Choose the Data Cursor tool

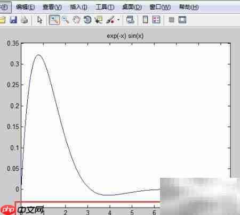point(99,20)
